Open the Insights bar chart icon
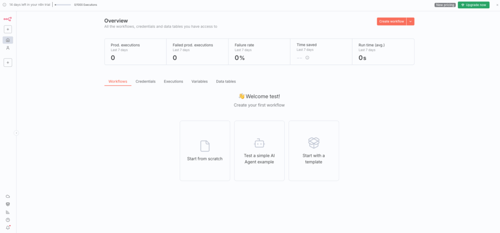 8,212
